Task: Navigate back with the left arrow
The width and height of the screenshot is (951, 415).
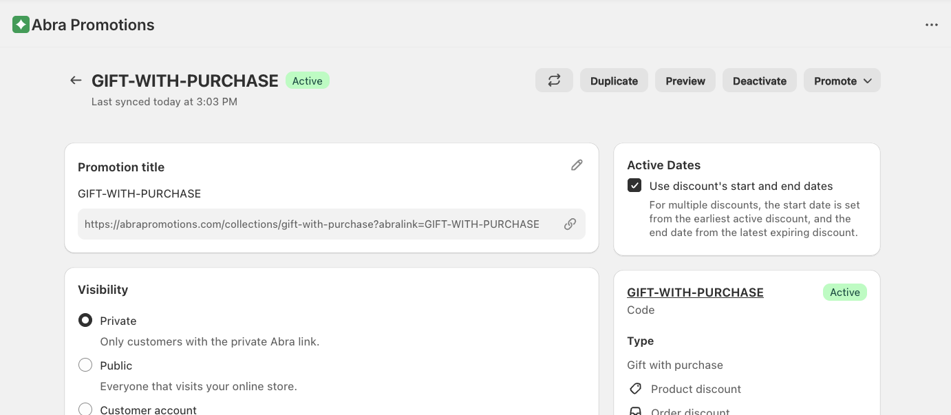Action: click(x=76, y=80)
